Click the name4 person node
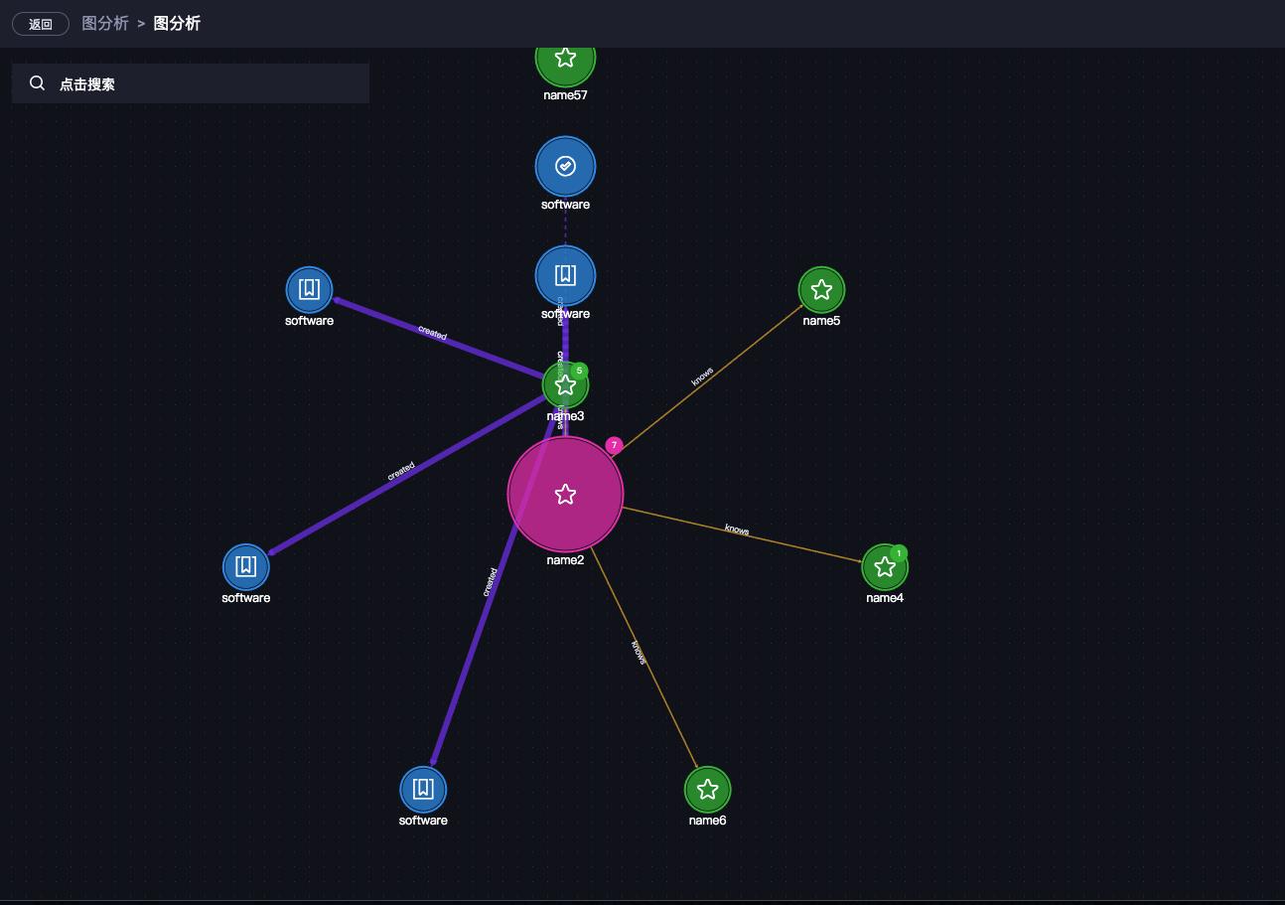The image size is (1285, 905). 885,566
